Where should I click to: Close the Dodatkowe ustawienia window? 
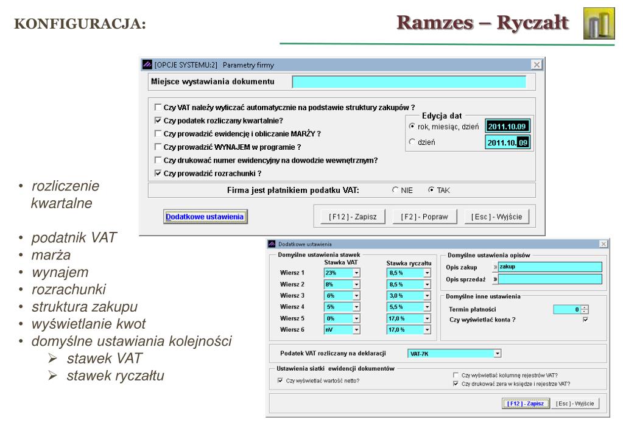point(603,244)
